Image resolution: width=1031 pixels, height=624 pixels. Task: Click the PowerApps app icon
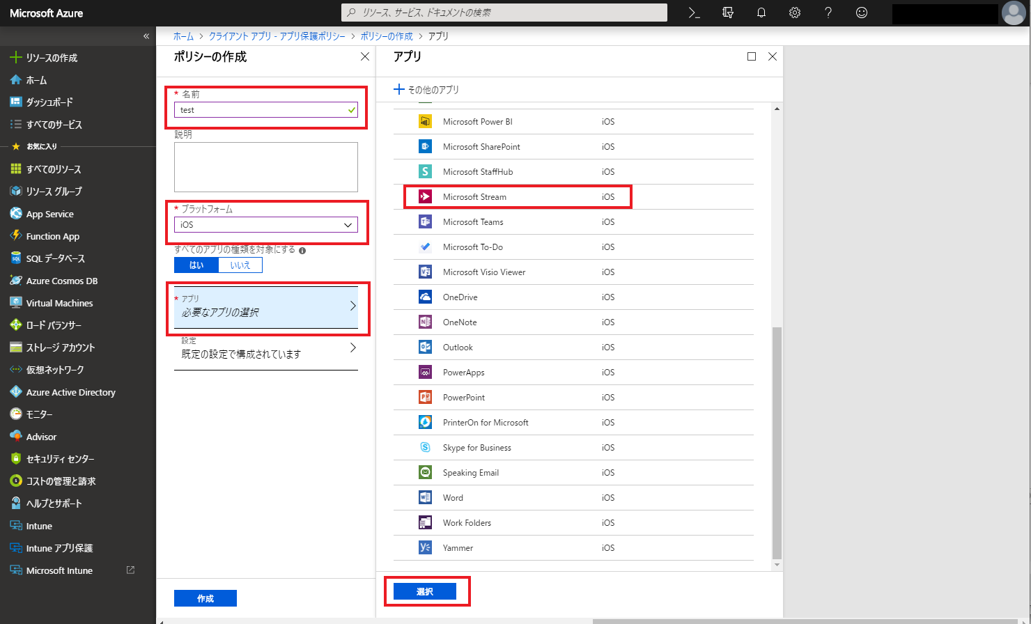425,373
